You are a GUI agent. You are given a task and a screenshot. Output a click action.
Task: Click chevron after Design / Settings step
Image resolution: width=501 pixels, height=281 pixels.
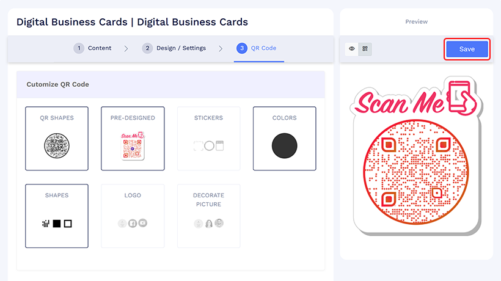tap(221, 48)
